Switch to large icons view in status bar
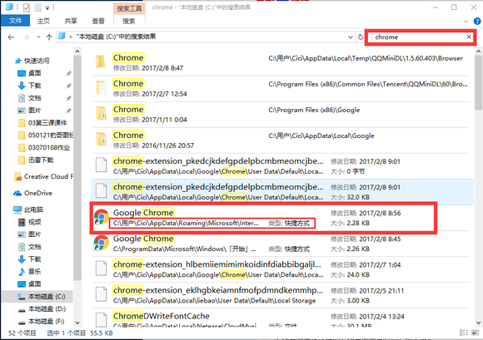 tap(475, 333)
